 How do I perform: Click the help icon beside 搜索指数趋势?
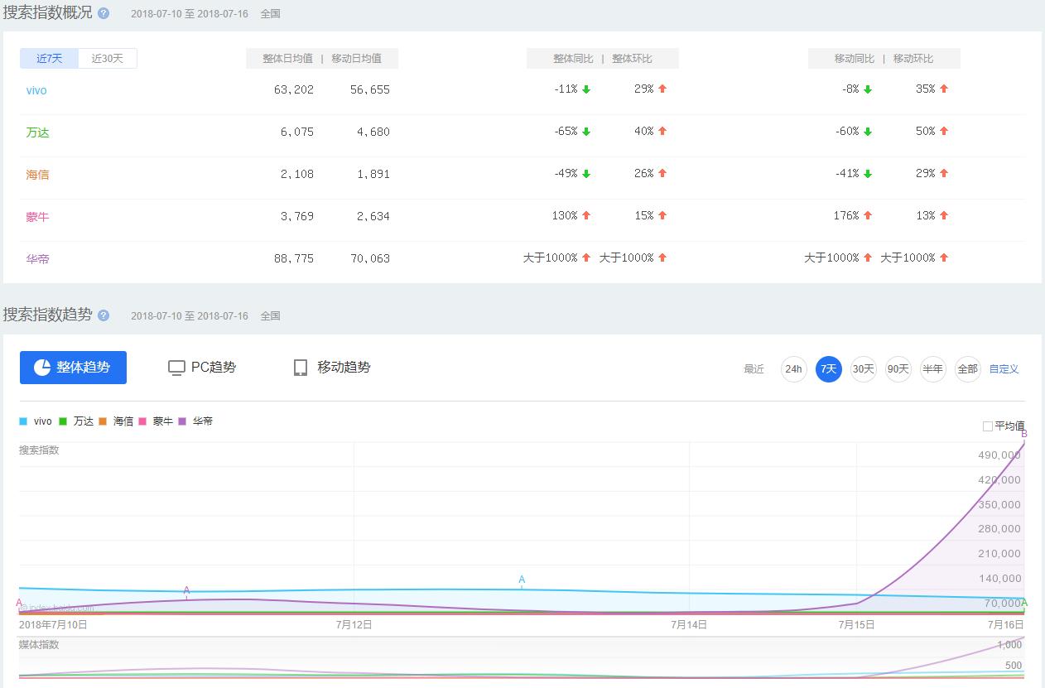103,315
